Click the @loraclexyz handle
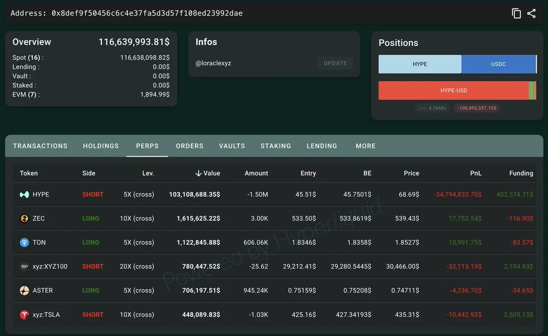548x336 pixels. (213, 63)
